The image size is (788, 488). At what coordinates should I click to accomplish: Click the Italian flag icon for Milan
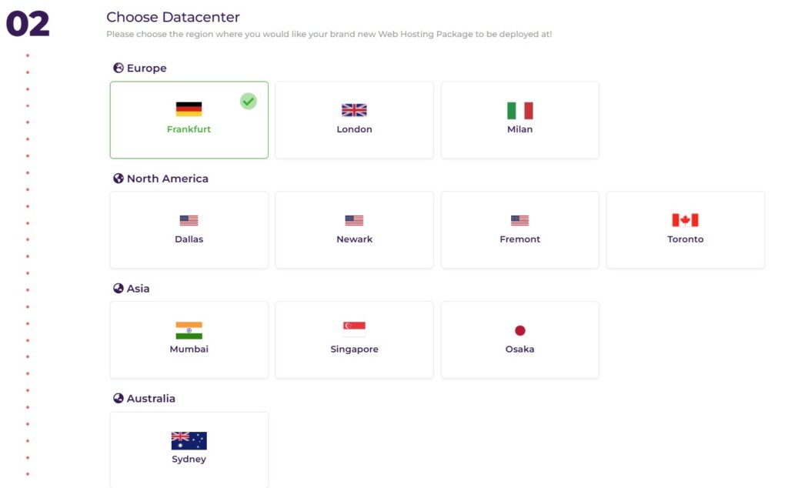click(x=519, y=110)
